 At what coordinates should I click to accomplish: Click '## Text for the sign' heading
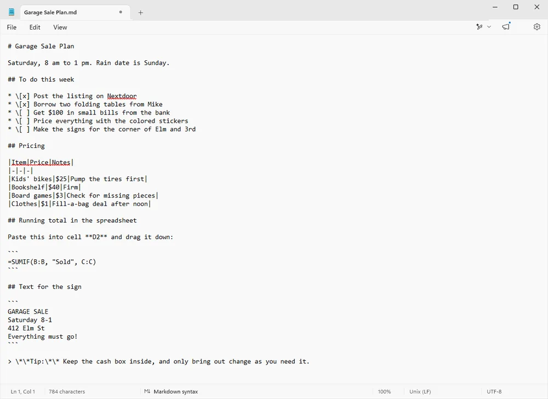click(x=45, y=287)
